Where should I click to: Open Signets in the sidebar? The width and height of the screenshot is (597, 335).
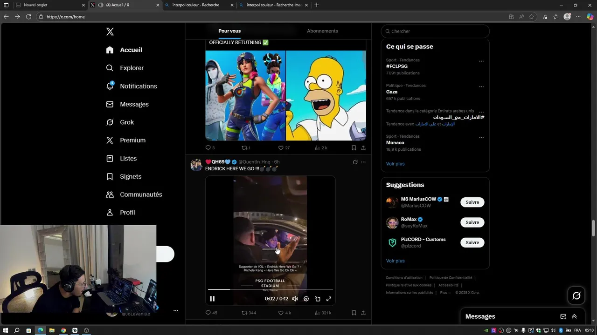pos(124,176)
